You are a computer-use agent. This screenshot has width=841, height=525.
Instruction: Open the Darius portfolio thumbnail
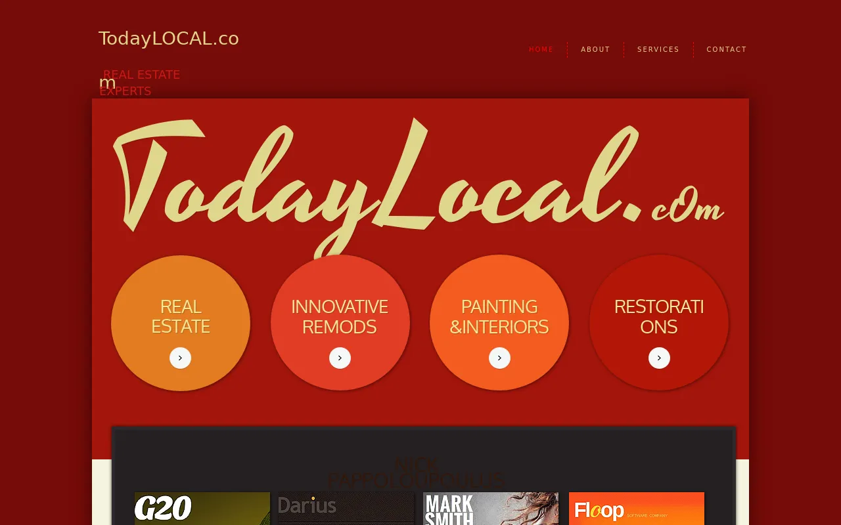point(346,509)
